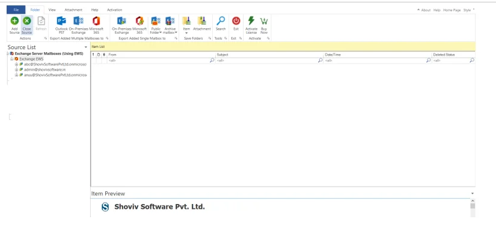Switch to the Folder ribbon tab
The width and height of the screenshot is (496, 234).
pos(35,10)
